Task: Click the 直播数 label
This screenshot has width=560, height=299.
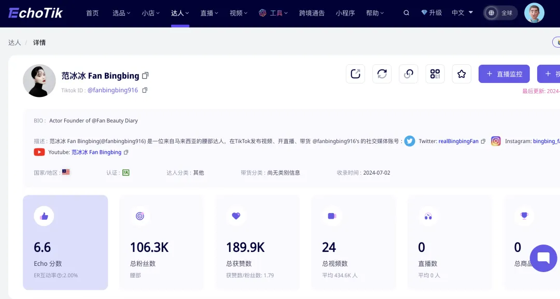Action: point(428,264)
